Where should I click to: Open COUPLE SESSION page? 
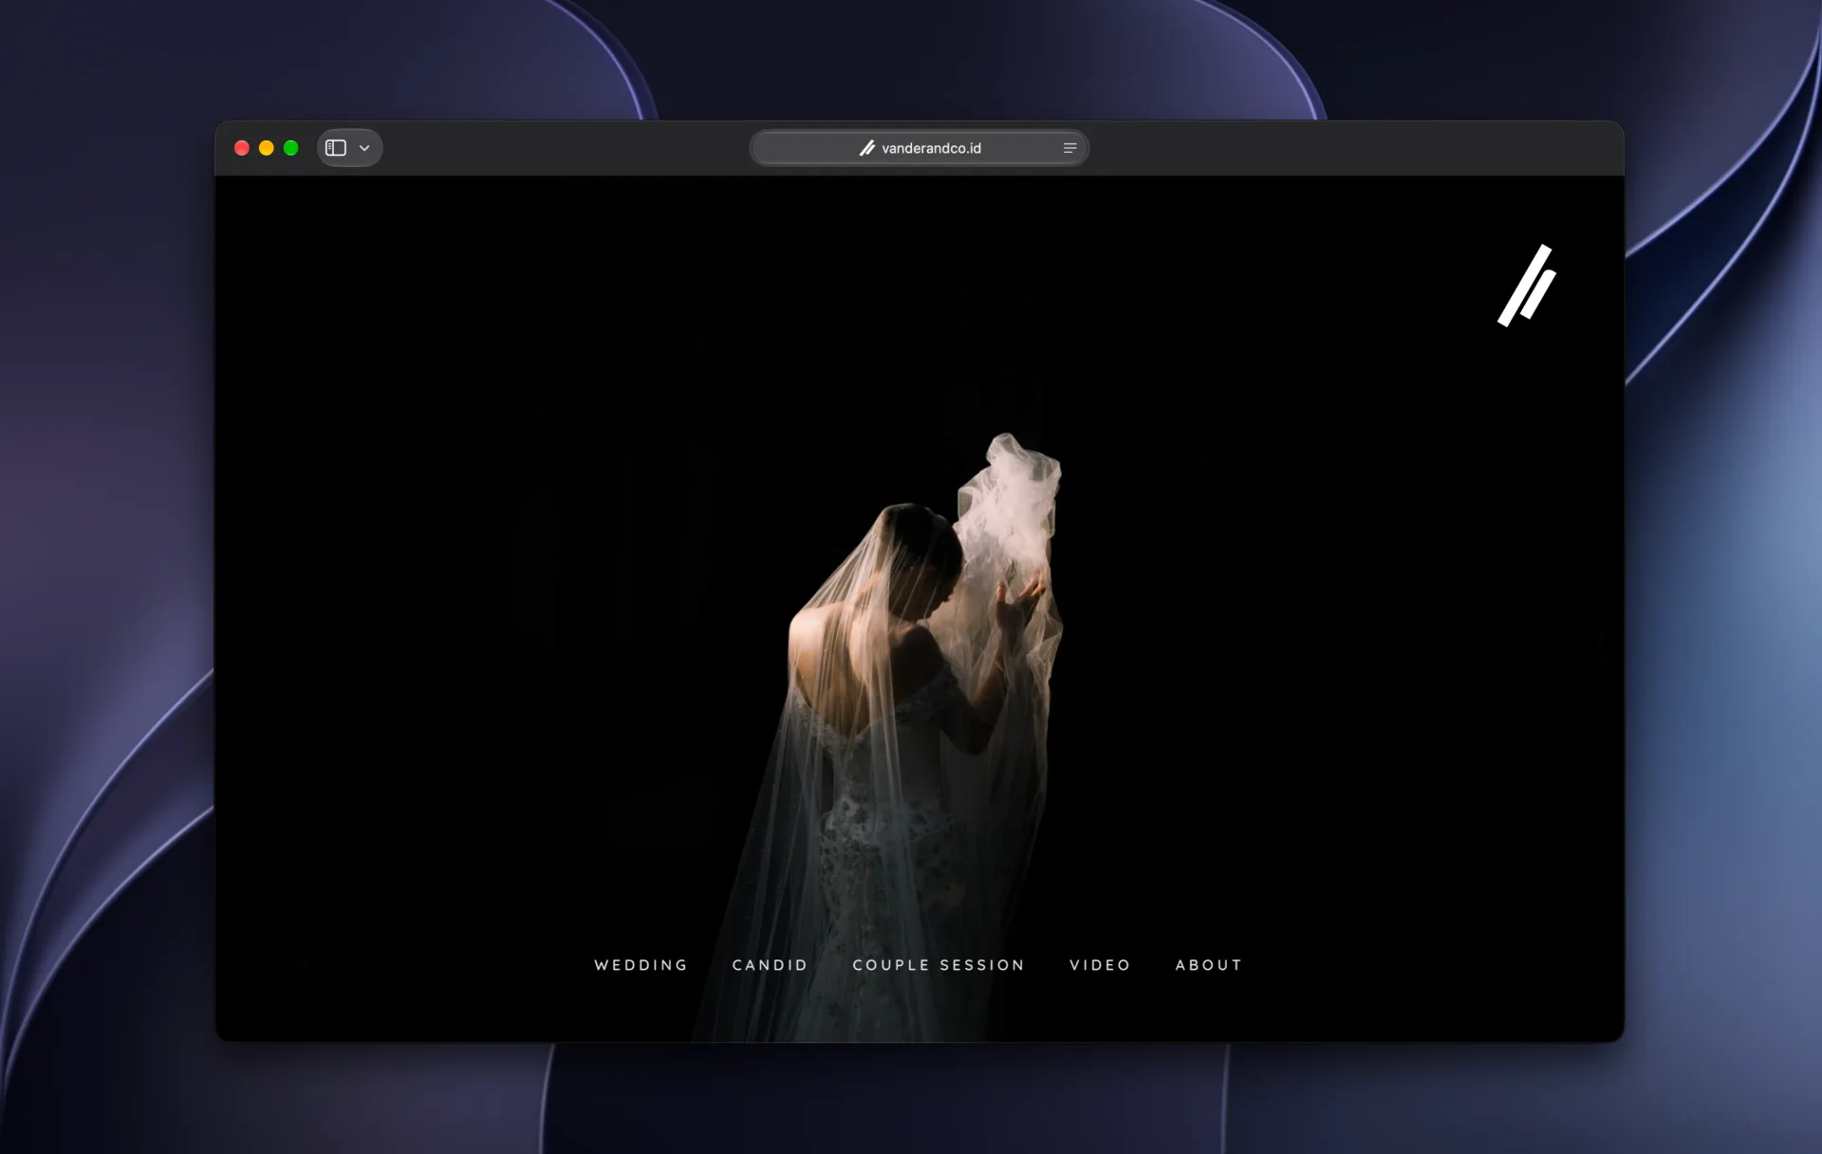click(x=939, y=965)
